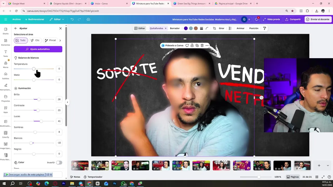
Task: Click the Temperatura slider handle
Action: (34, 69)
